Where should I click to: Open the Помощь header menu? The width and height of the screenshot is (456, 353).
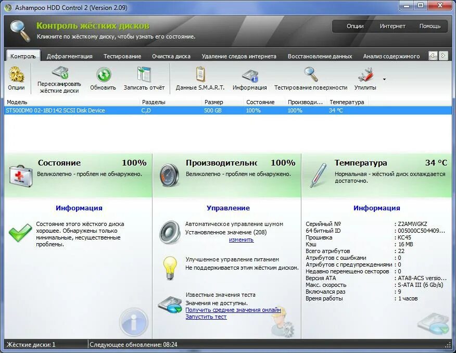pos(430,26)
